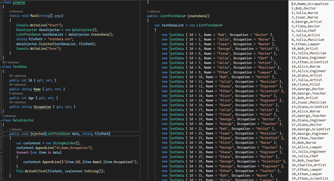Click the Console.WriteLine("Done") statement

pos(39,48)
